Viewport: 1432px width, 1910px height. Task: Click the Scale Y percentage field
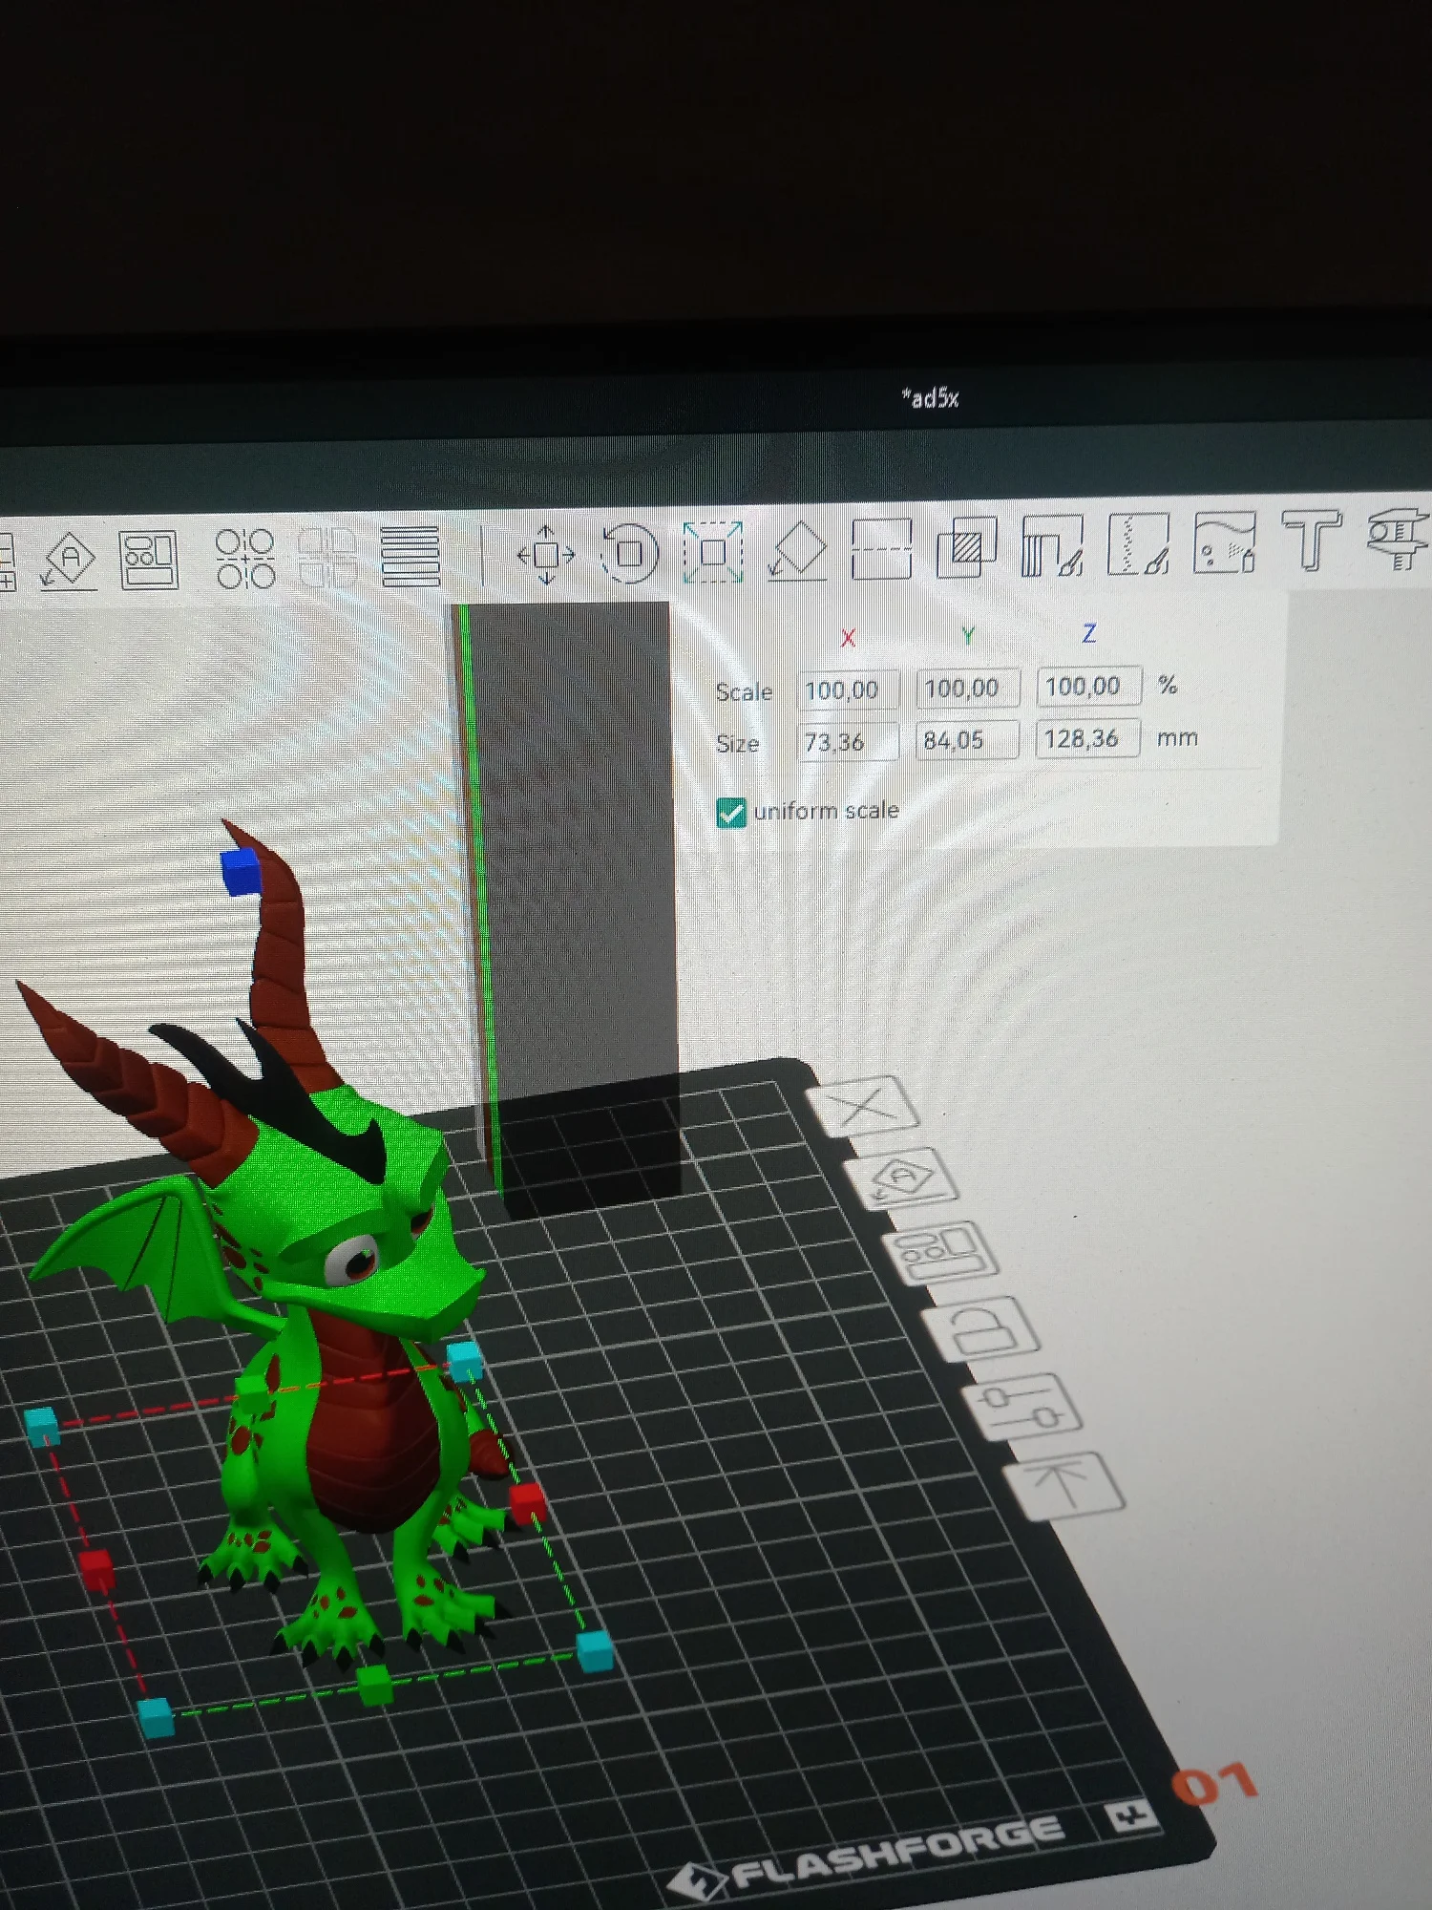968,688
